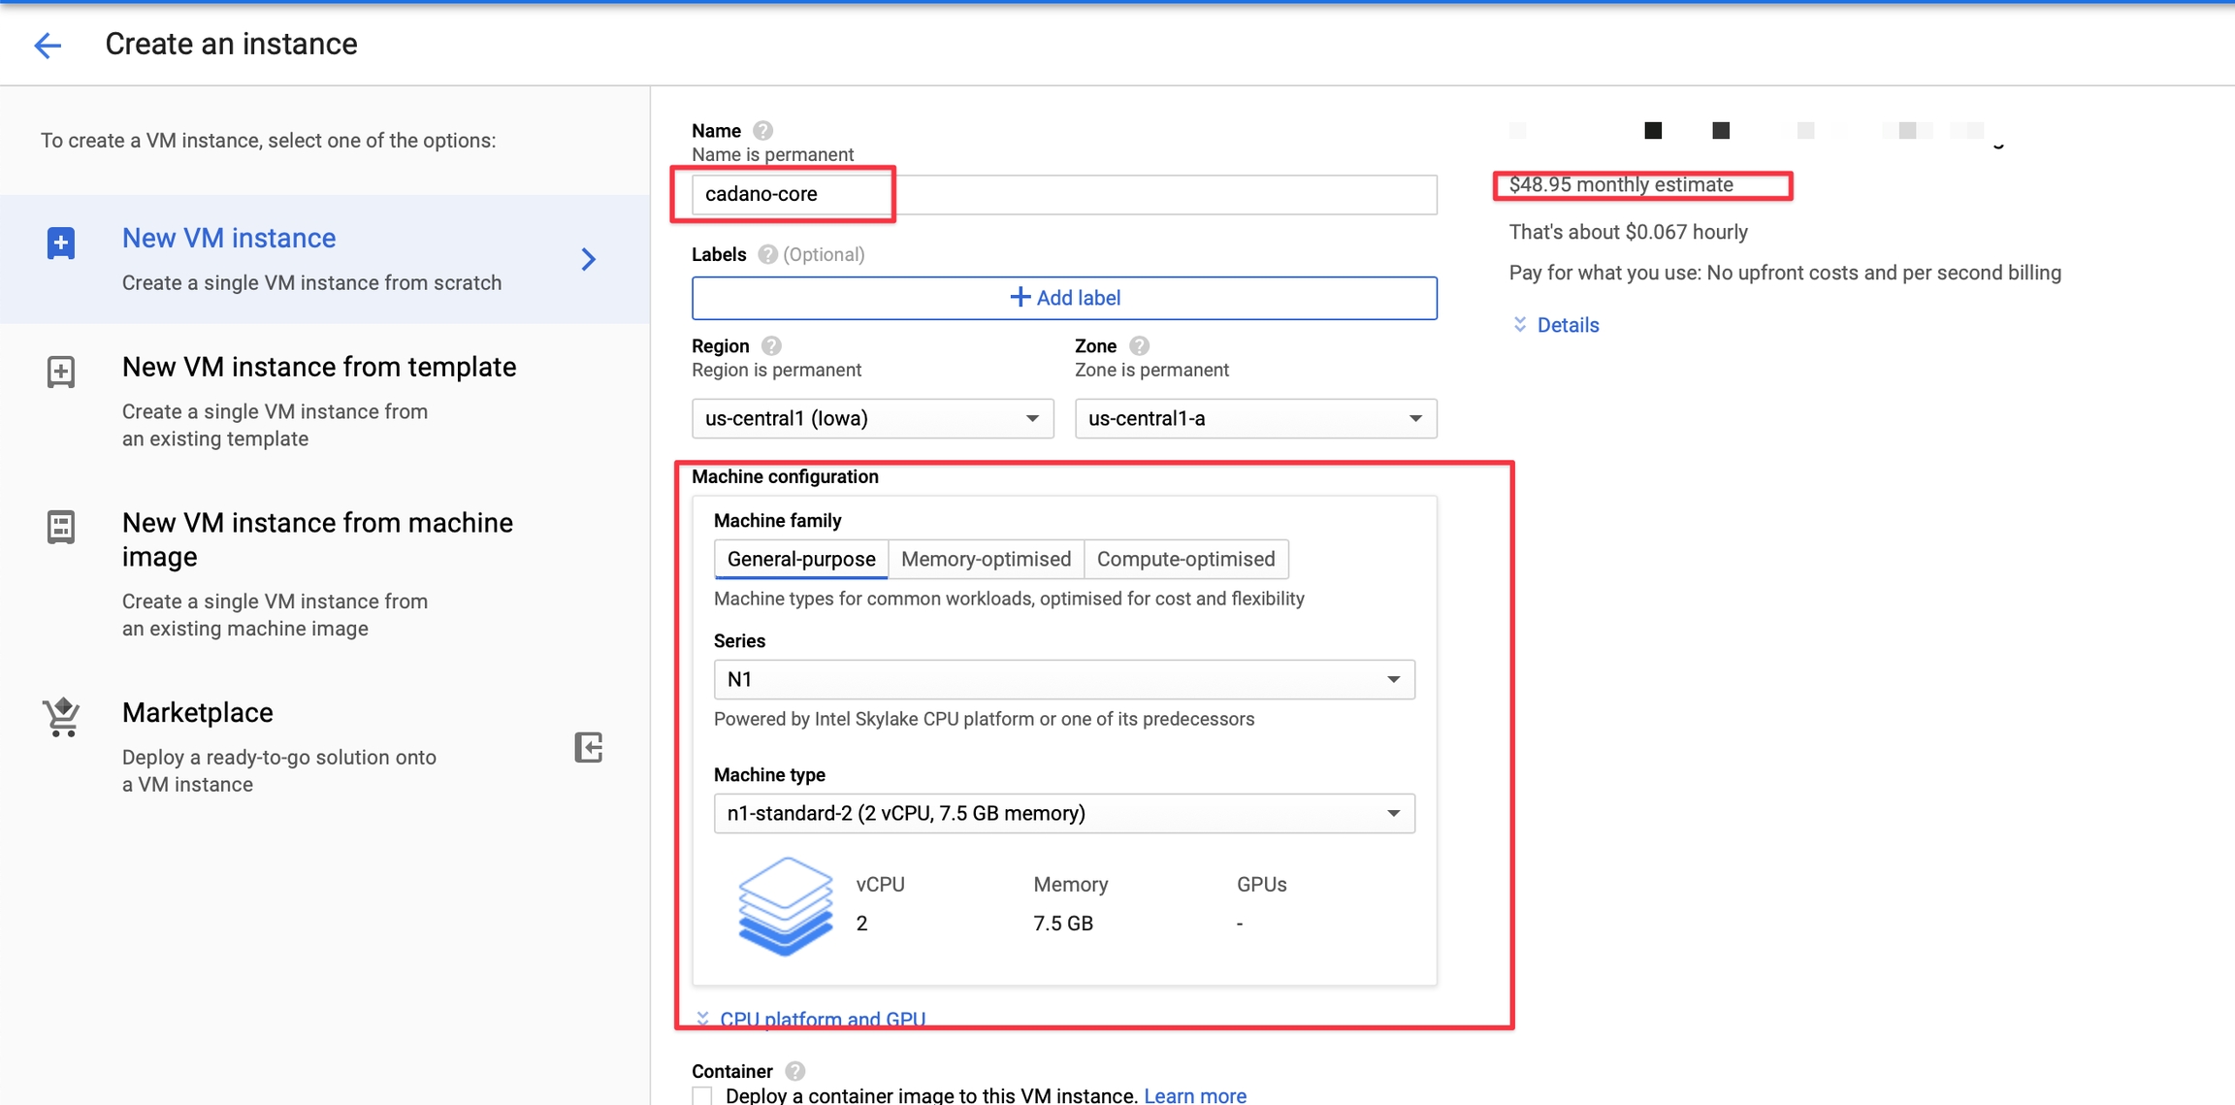Open the Zone us-central1-a dropdown

coord(1255,418)
